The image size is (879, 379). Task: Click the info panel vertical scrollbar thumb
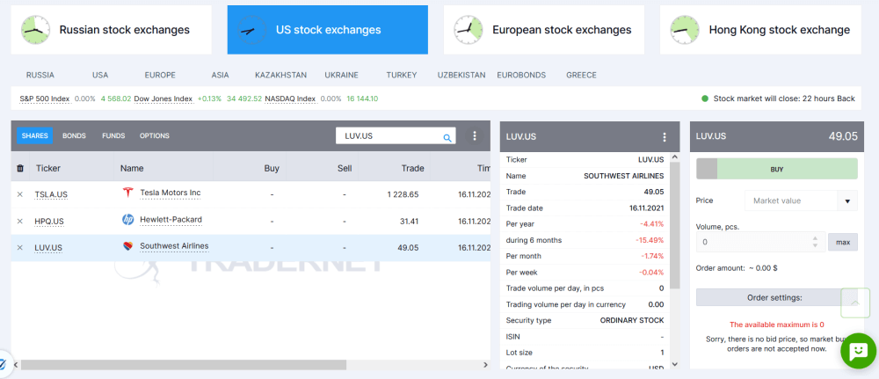pos(675,224)
